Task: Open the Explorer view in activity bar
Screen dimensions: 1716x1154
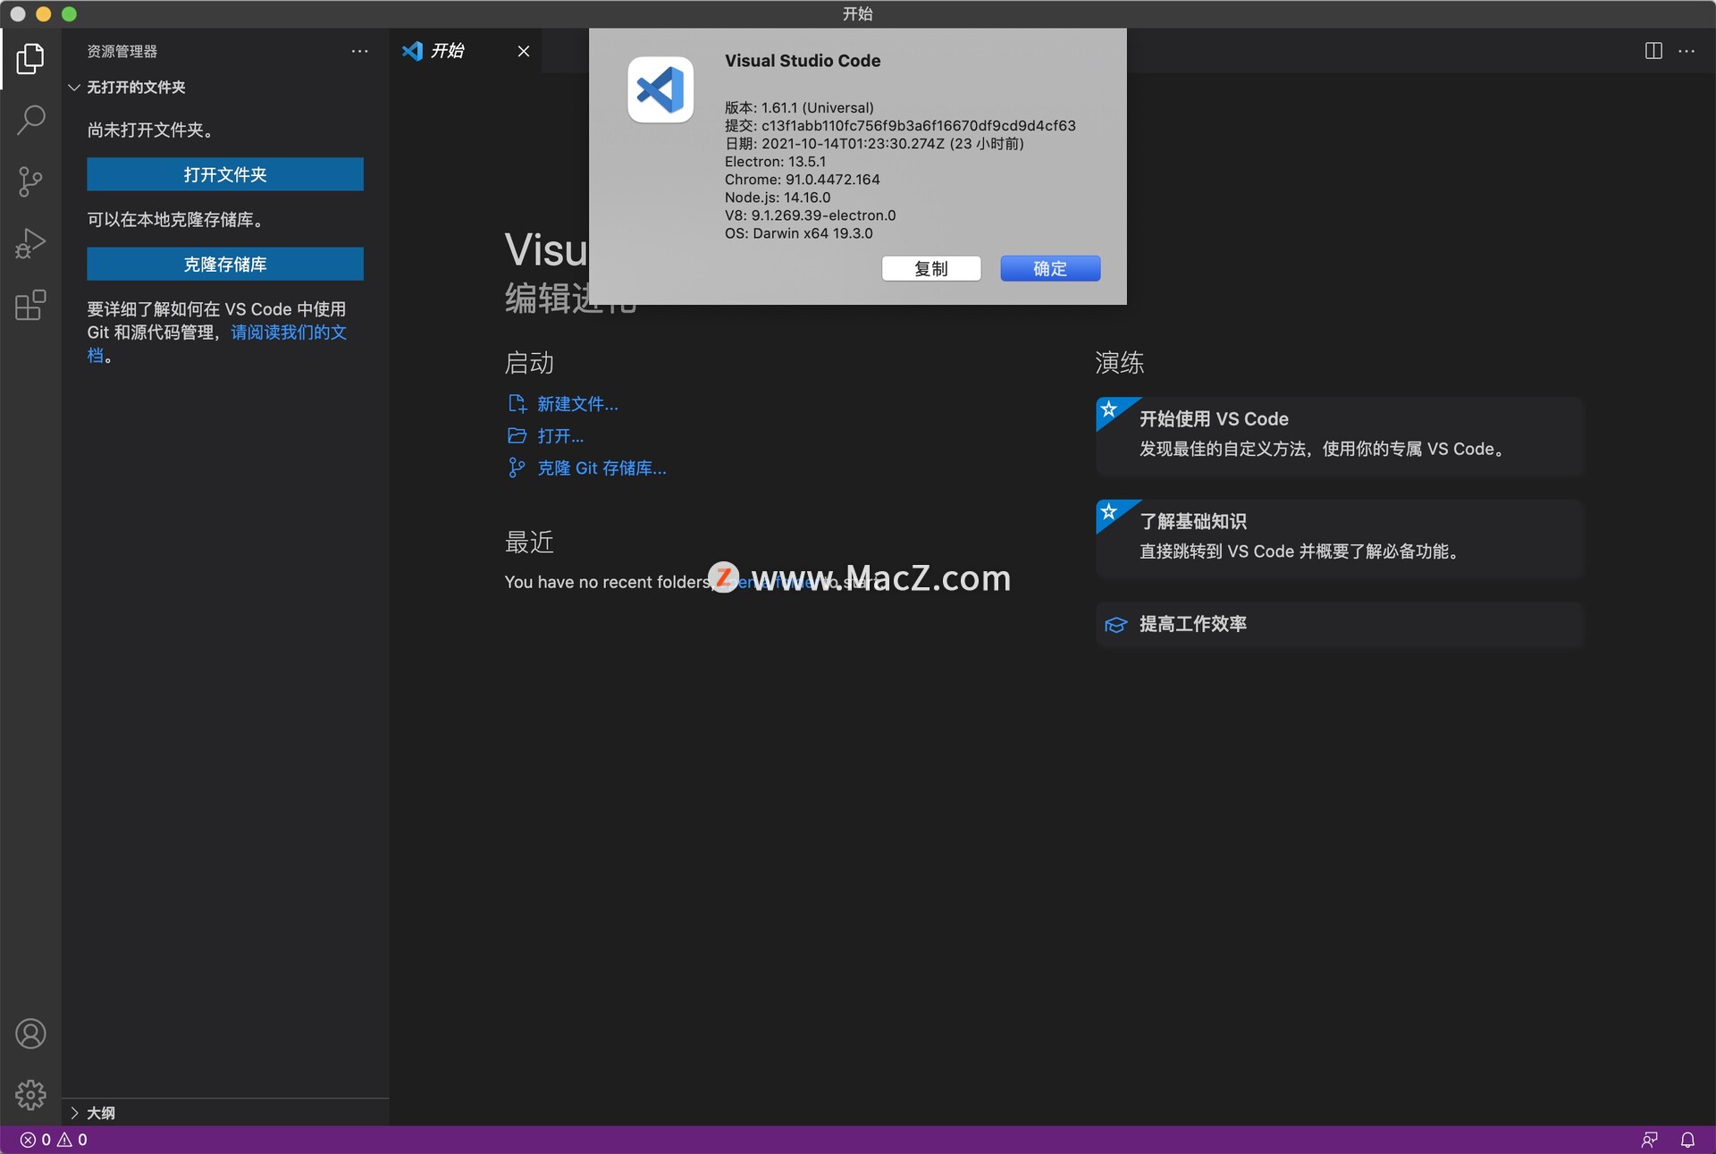Action: 30,59
